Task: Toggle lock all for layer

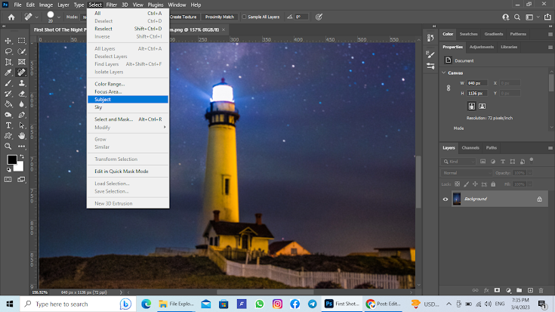Action: click(493, 184)
